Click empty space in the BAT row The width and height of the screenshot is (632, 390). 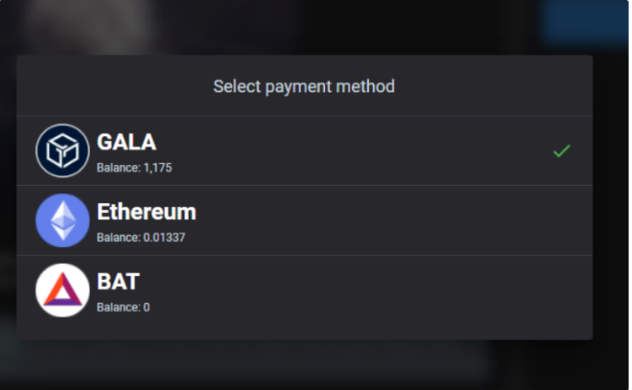tap(363, 290)
